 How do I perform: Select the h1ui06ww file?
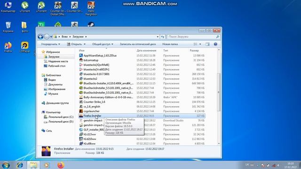tap(89, 144)
